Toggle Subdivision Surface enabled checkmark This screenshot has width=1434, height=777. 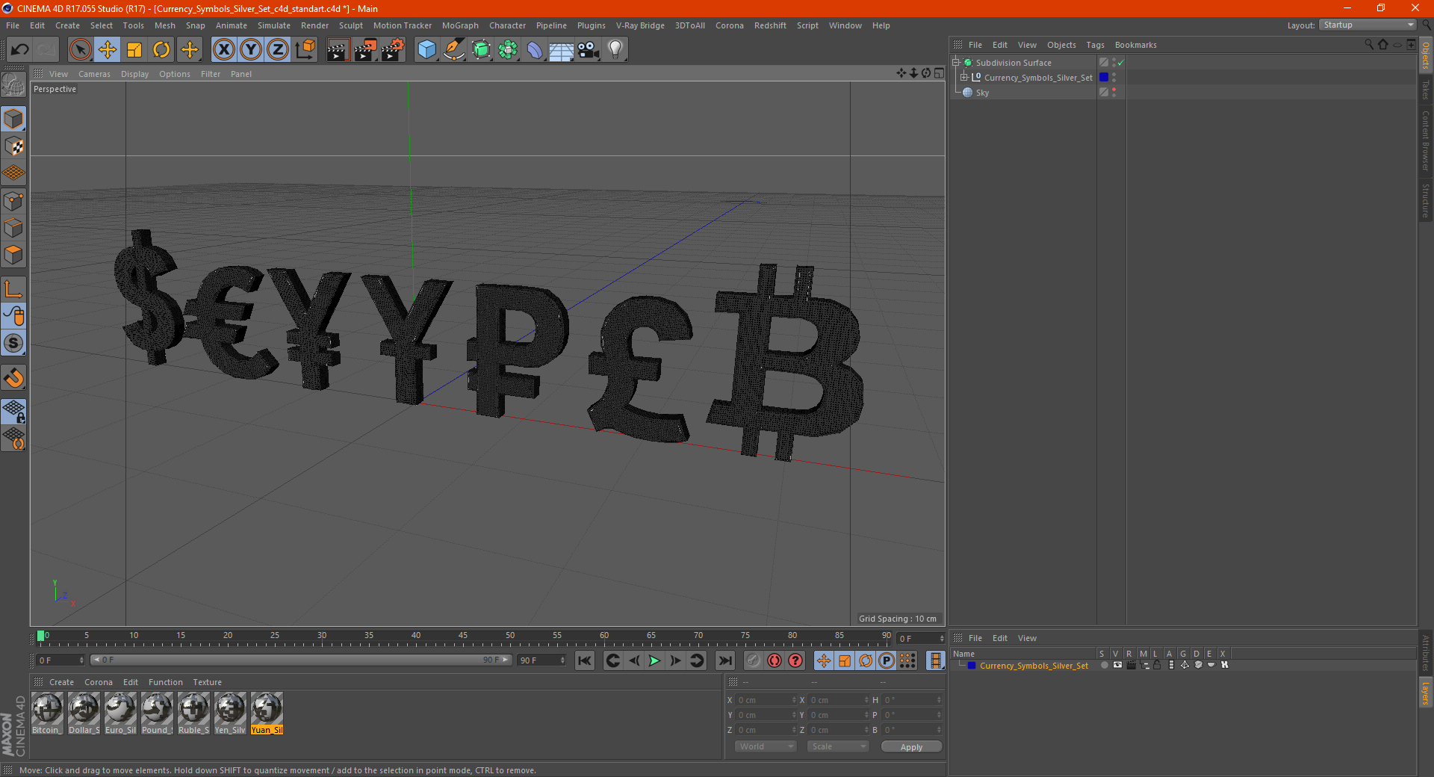coord(1120,63)
